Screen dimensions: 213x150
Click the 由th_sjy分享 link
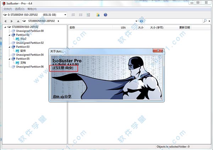(62, 97)
